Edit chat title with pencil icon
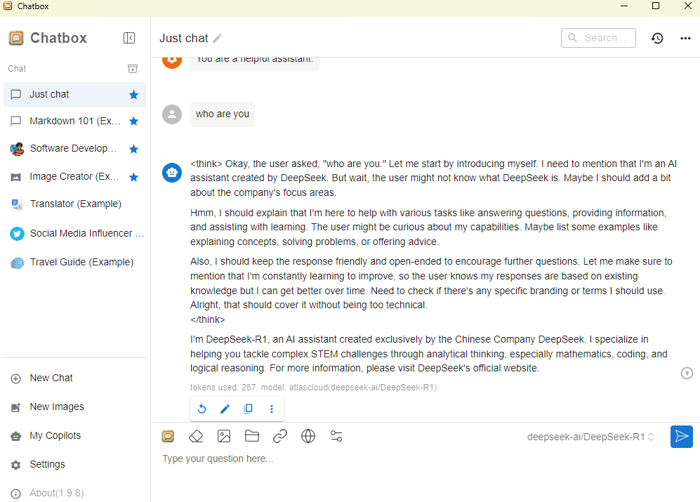 click(218, 39)
